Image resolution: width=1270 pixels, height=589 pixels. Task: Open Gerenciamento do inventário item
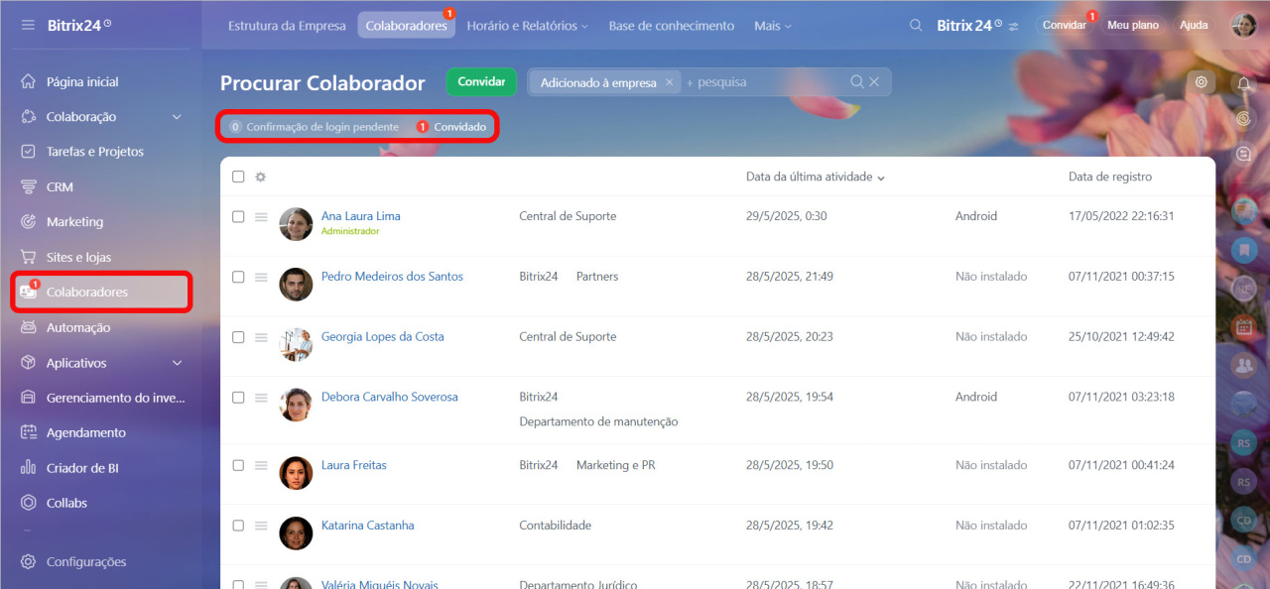(x=115, y=398)
